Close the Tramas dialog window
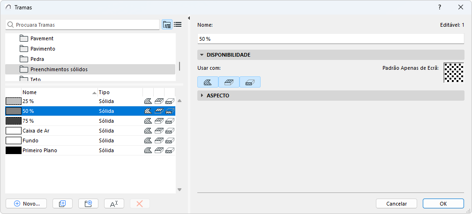The width and height of the screenshot is (472, 214). 461,7
